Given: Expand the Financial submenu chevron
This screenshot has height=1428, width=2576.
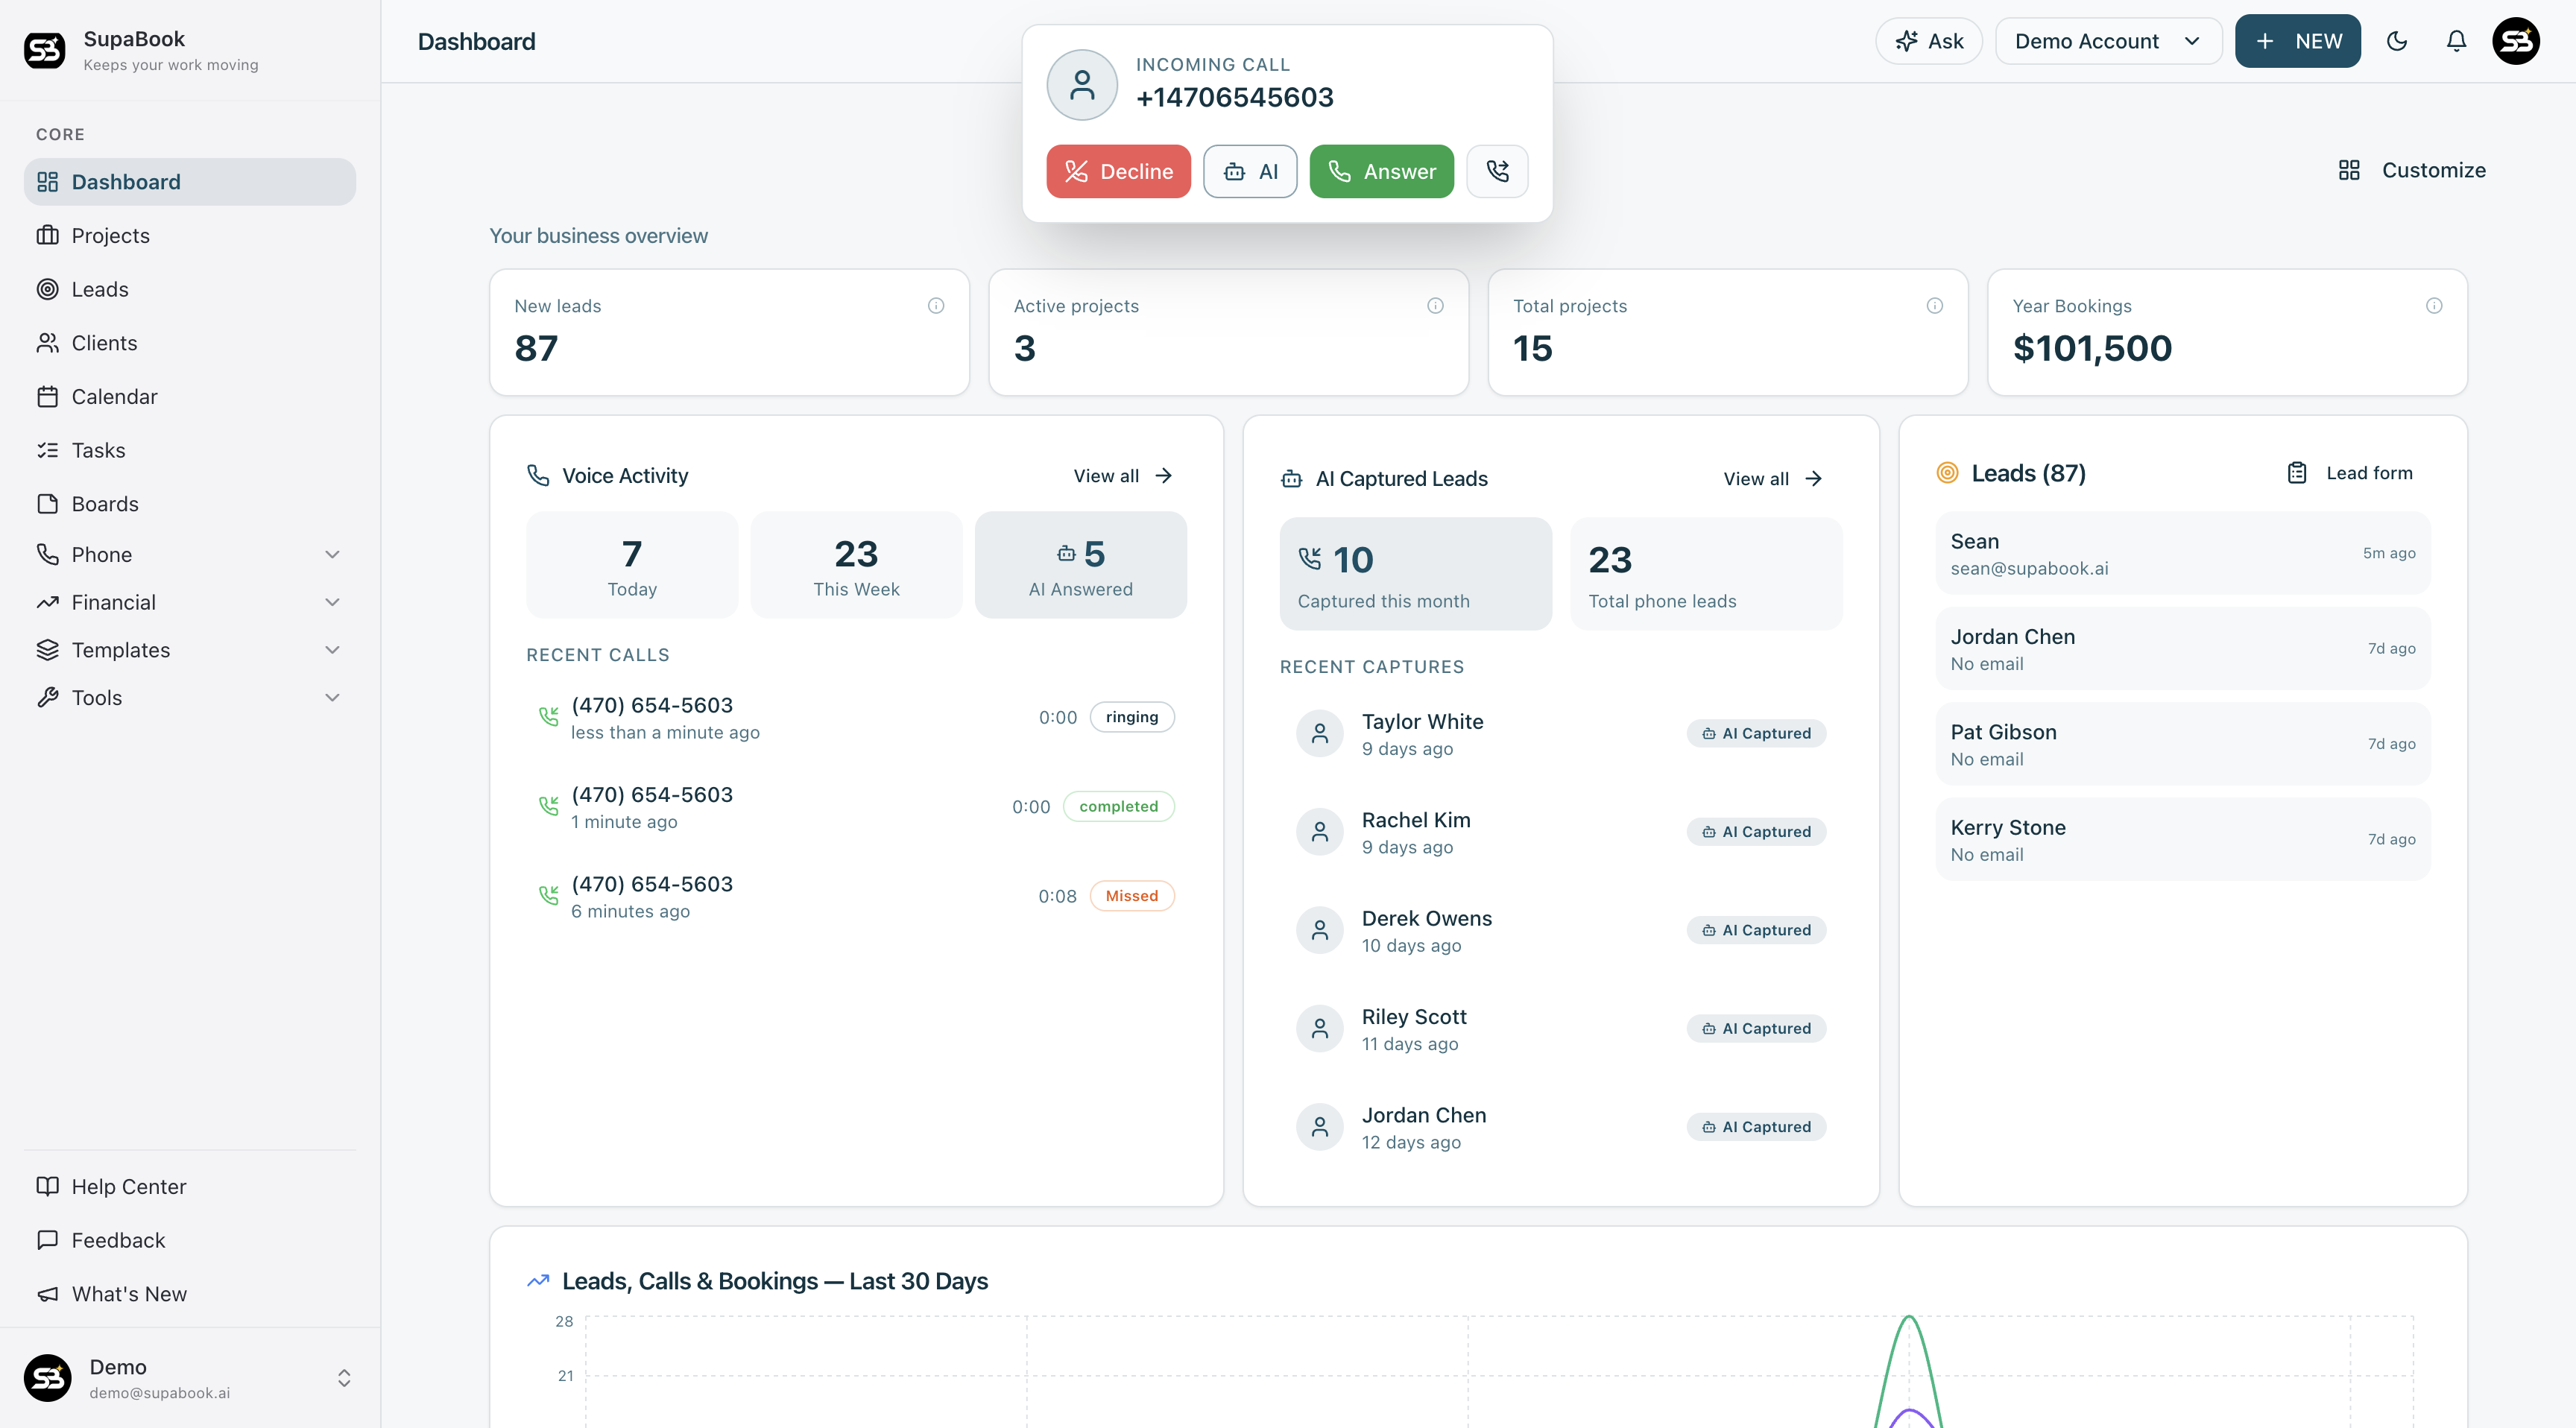Looking at the screenshot, I should (333, 602).
